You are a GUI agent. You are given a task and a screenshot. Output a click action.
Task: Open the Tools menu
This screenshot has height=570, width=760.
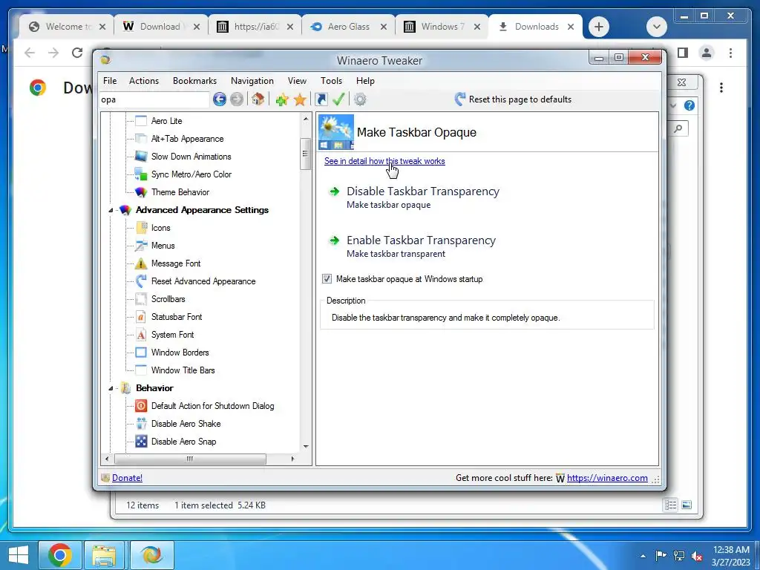pos(332,81)
